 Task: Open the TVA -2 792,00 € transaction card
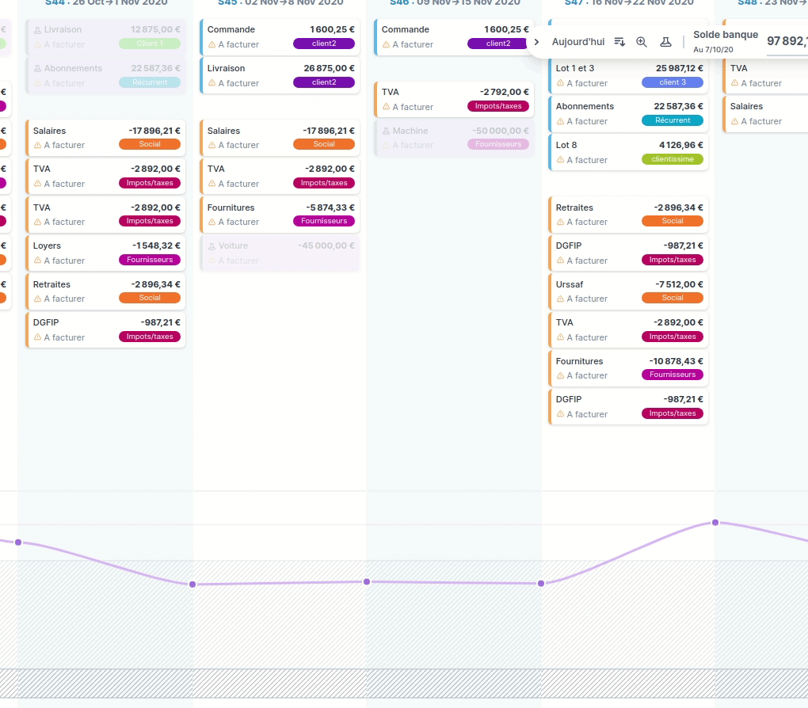[453, 99]
